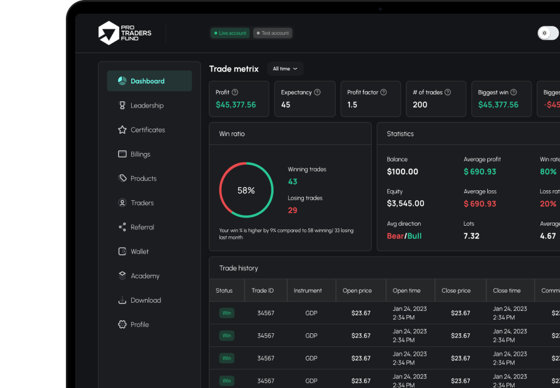Open the Profit tooltip question mark
This screenshot has width=560, height=388.
pyautogui.click(x=235, y=92)
